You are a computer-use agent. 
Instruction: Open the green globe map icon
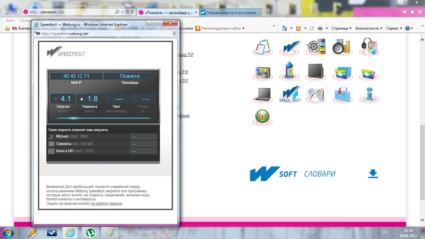263,117
